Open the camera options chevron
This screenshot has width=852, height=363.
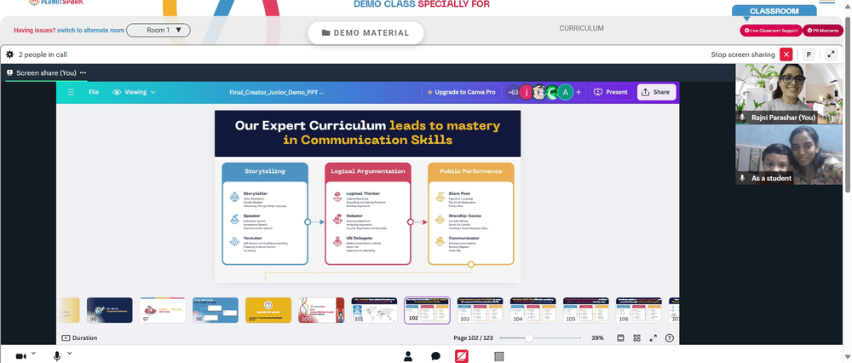[34, 354]
